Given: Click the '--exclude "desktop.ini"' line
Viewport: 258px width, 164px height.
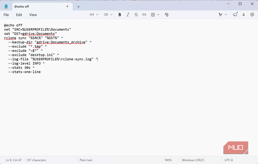Looking at the screenshot, I should pos(33,55).
